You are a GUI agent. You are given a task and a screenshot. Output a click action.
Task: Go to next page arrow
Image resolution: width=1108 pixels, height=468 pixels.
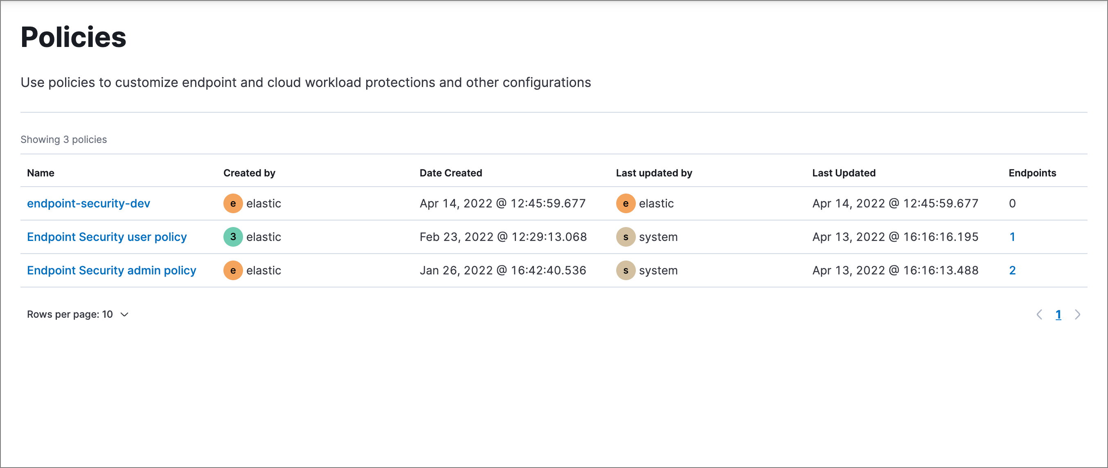(x=1077, y=315)
